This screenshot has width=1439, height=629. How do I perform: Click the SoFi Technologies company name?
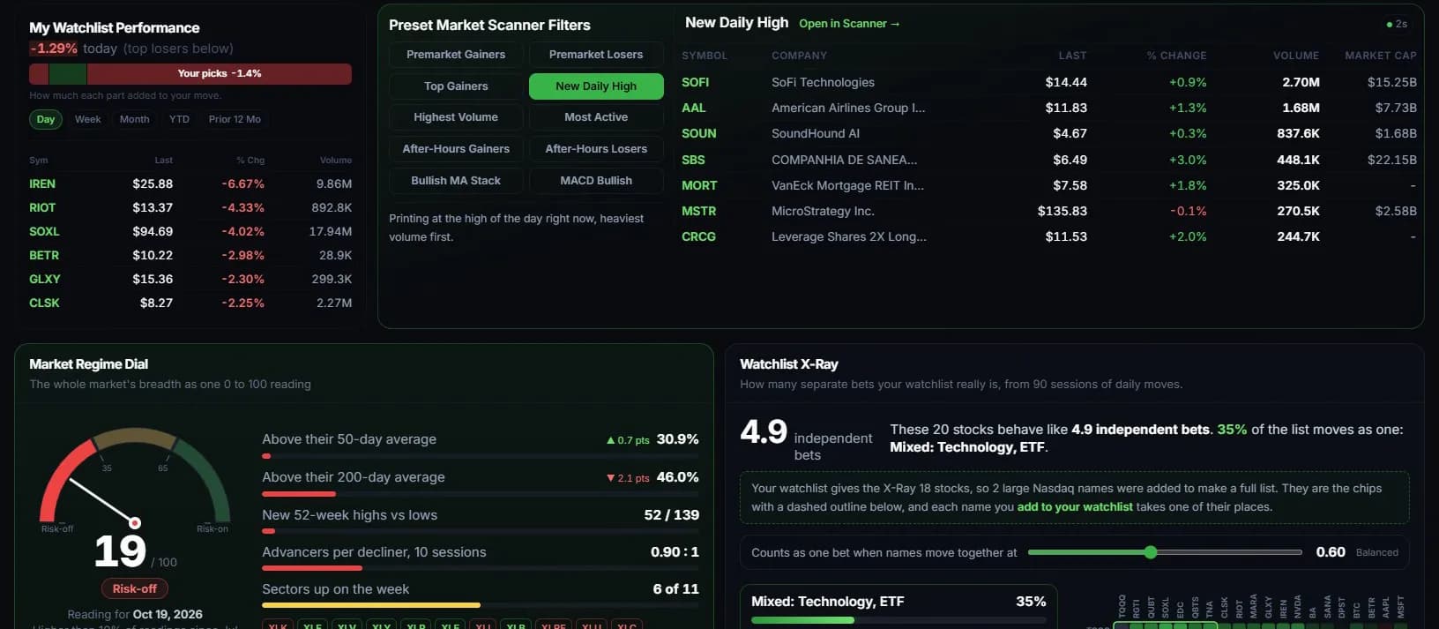coord(823,82)
